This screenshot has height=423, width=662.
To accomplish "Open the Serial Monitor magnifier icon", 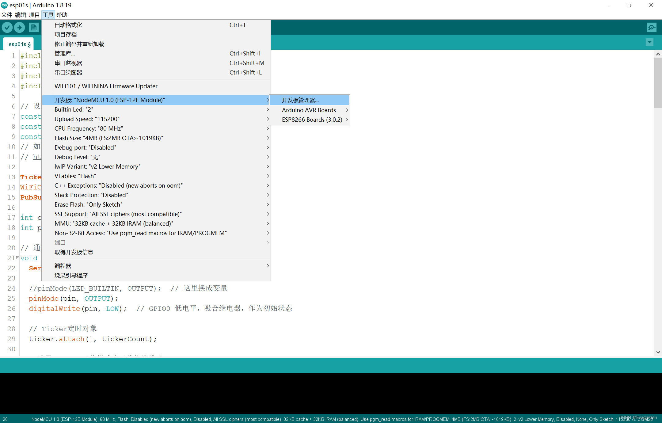I will click(651, 28).
